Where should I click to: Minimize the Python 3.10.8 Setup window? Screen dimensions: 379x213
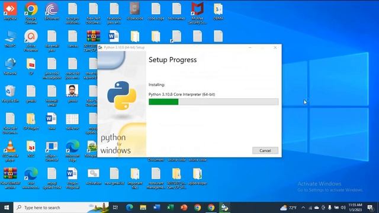[250, 47]
